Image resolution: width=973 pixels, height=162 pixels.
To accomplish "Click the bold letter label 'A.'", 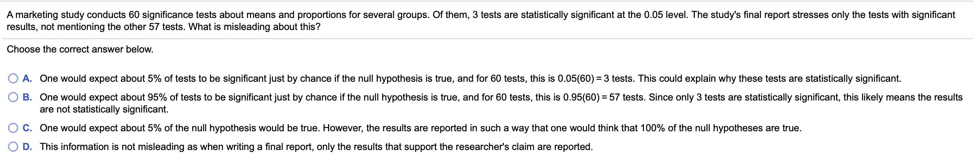I will click(27, 78).
